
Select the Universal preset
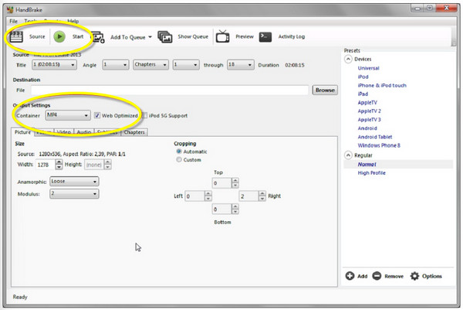(368, 68)
